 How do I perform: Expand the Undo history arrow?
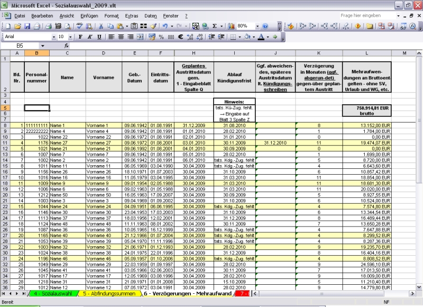(171, 26)
